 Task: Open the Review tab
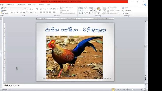41,5
